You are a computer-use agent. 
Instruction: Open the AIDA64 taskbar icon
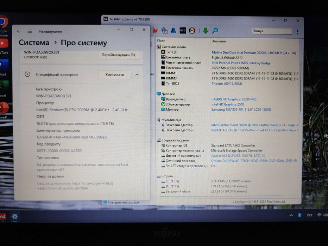[3, 216]
